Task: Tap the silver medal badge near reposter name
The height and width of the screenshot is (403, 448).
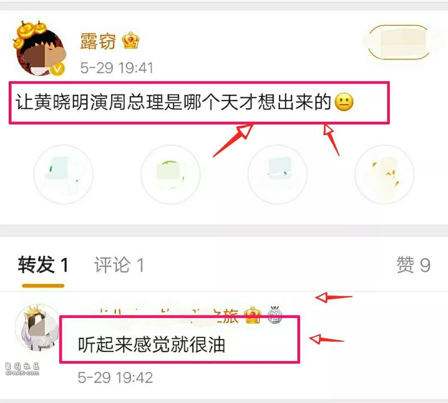Action: click(274, 315)
